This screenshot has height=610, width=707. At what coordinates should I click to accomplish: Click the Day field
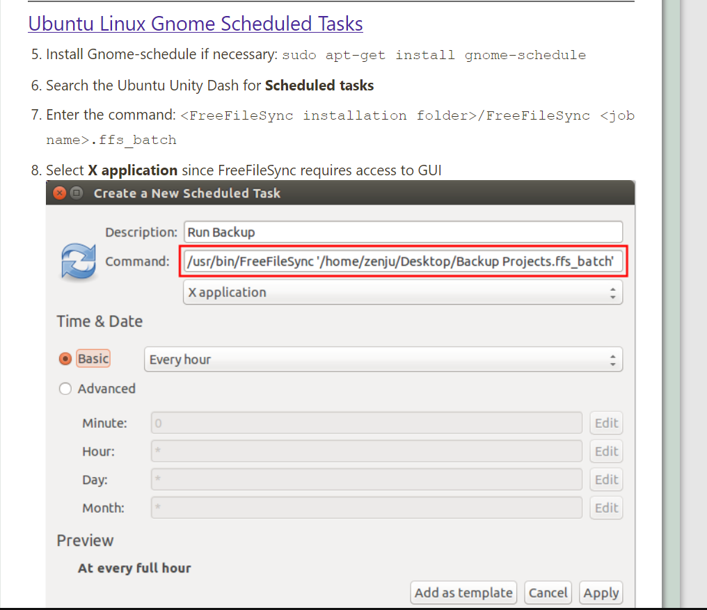(x=367, y=479)
